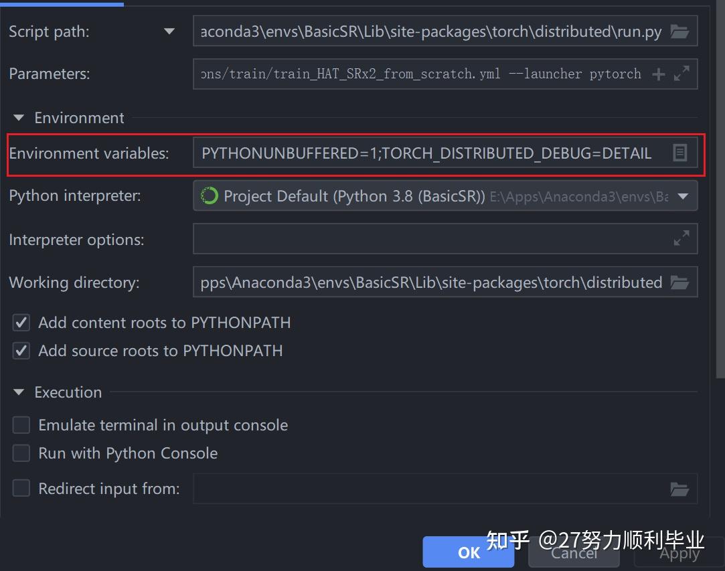This screenshot has width=725, height=571.
Task: Add a macro to the Parameters field
Action: click(659, 74)
